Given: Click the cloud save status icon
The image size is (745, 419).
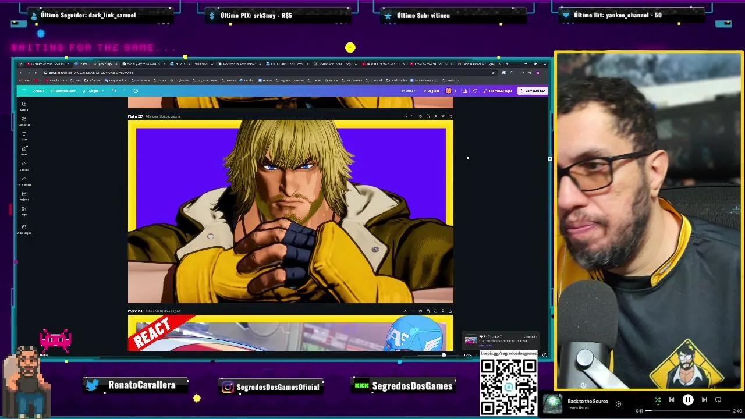Looking at the screenshot, I should tap(136, 91).
